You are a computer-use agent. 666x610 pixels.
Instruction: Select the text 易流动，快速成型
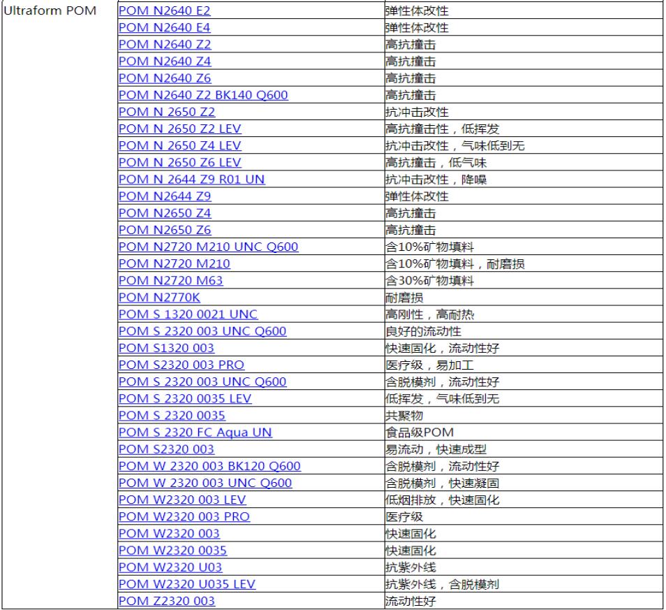(436, 449)
